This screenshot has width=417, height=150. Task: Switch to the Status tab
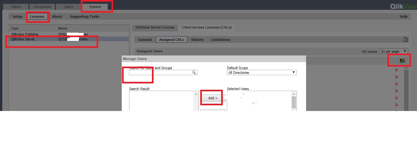(16, 7)
